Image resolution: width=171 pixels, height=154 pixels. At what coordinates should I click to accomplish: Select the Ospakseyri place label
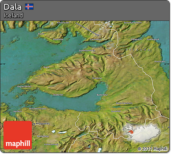pyautogui.click(x=136, y=39)
